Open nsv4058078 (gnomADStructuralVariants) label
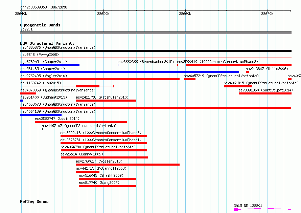 [x=58, y=104]
